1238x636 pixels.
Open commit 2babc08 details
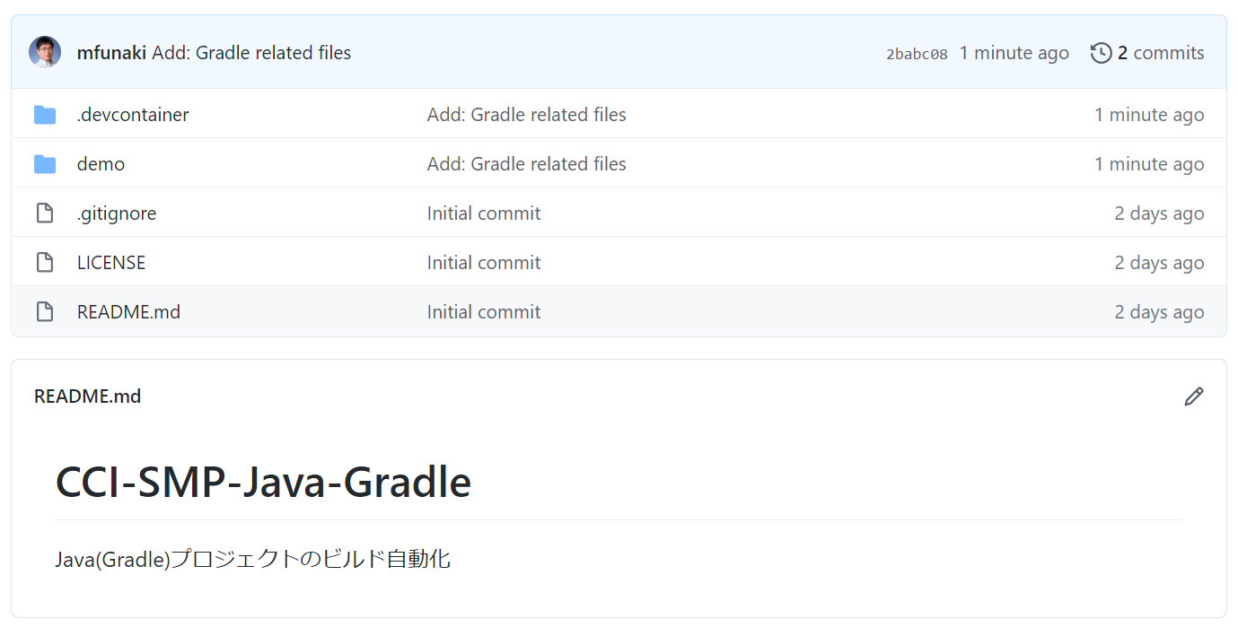pyautogui.click(x=916, y=53)
